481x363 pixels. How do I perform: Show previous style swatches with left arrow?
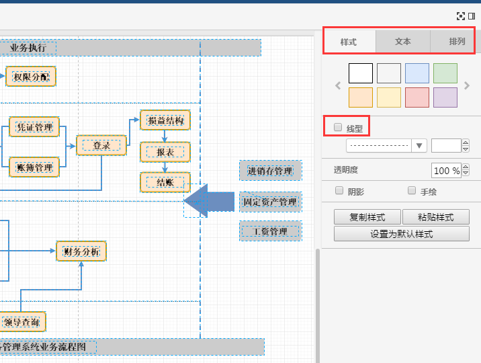pyautogui.click(x=338, y=85)
